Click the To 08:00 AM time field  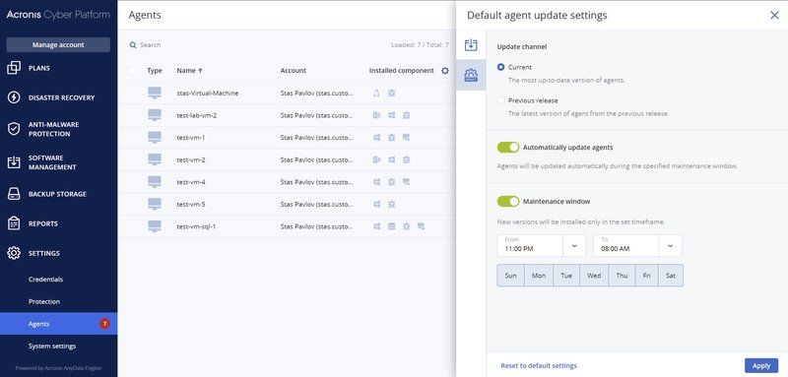click(x=626, y=246)
